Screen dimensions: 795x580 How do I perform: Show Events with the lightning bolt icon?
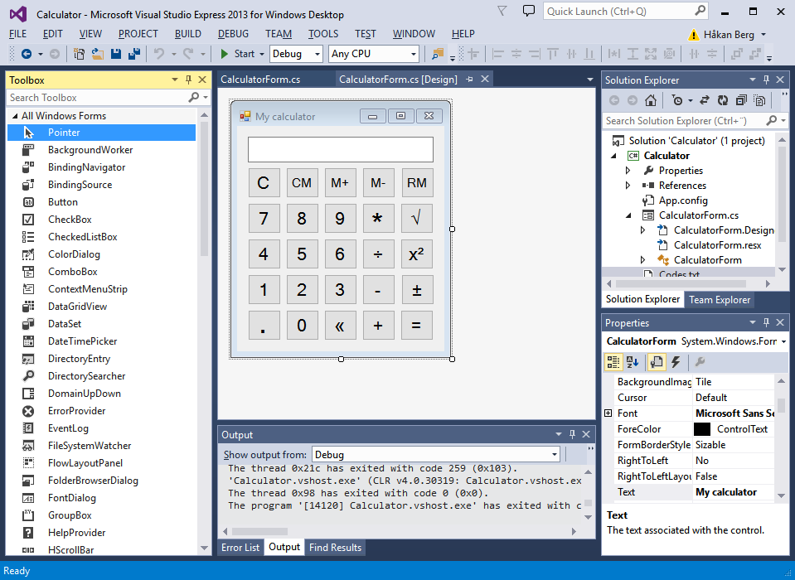676,362
